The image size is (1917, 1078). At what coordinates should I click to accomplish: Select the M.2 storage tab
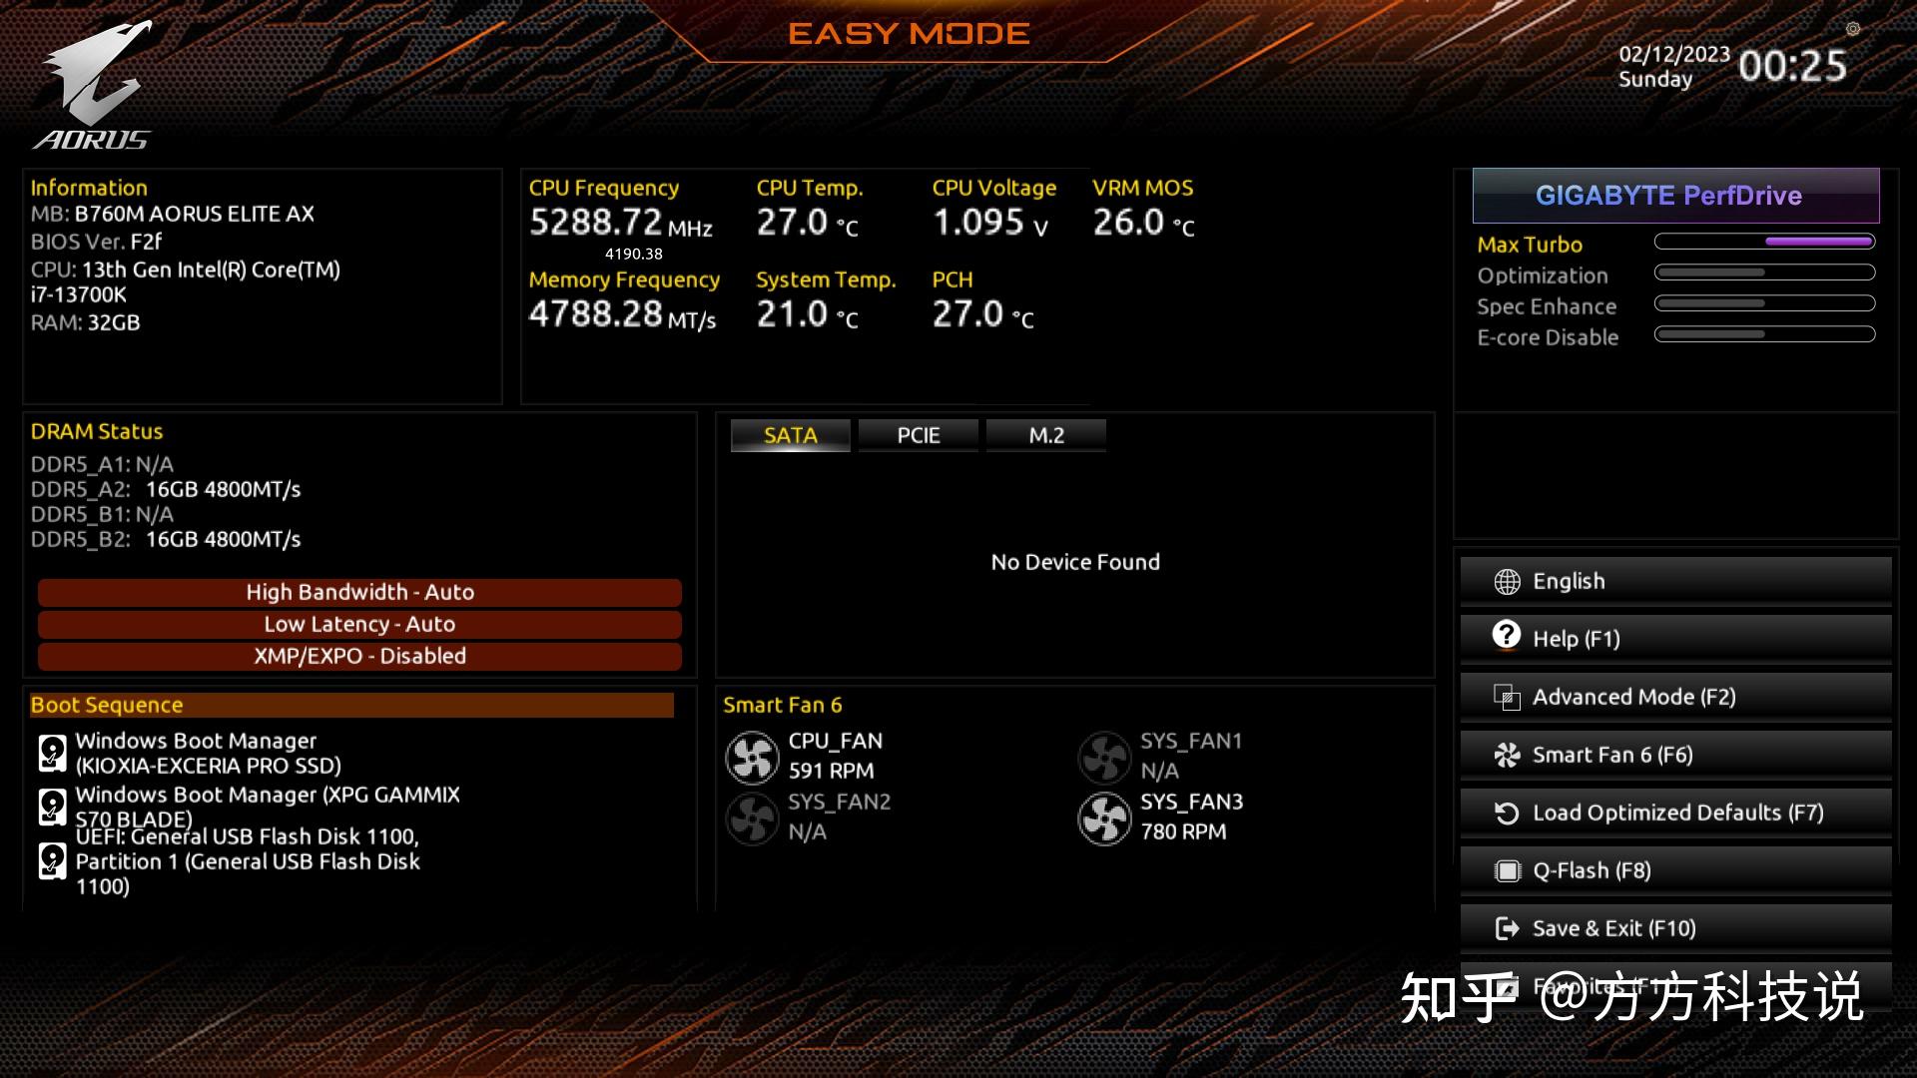pos(1044,434)
